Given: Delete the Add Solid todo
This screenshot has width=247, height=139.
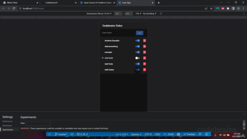Looking at the screenshot, I should click(x=144, y=58).
